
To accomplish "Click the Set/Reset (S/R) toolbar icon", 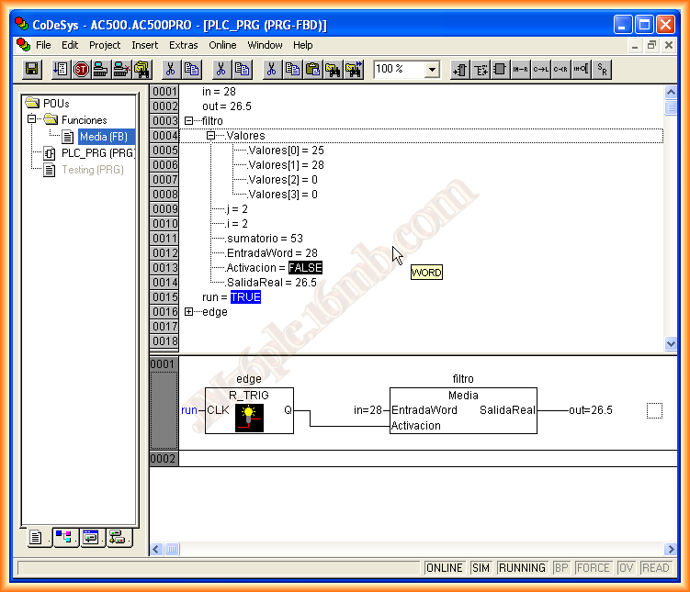I will [602, 69].
